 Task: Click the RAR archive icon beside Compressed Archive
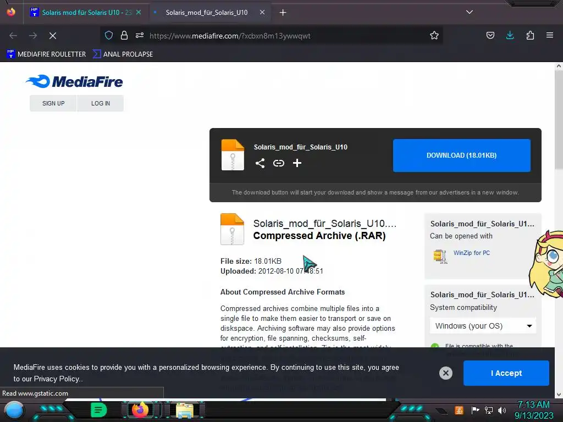233,229
